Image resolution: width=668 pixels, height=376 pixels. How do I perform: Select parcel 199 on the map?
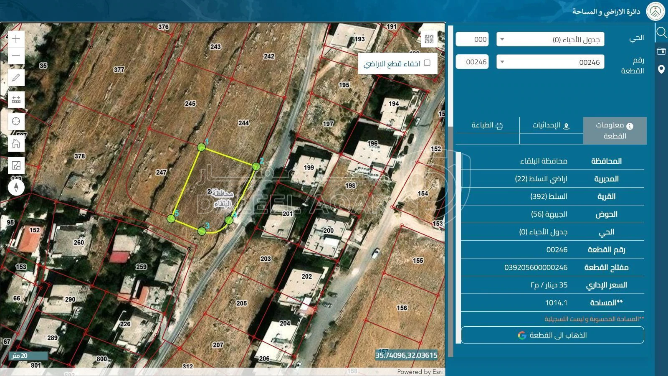click(x=309, y=168)
